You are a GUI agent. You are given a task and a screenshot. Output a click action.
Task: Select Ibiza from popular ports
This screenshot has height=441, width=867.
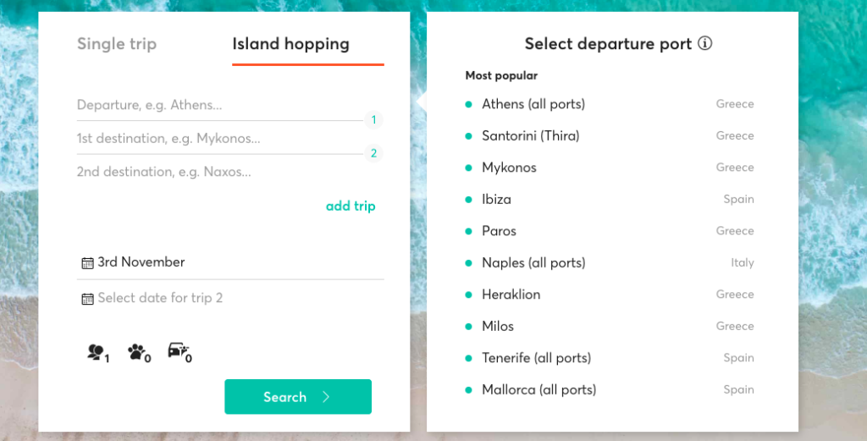coord(610,199)
